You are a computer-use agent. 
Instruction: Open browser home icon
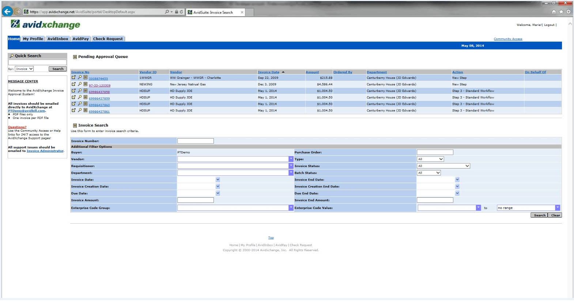(x=554, y=12)
